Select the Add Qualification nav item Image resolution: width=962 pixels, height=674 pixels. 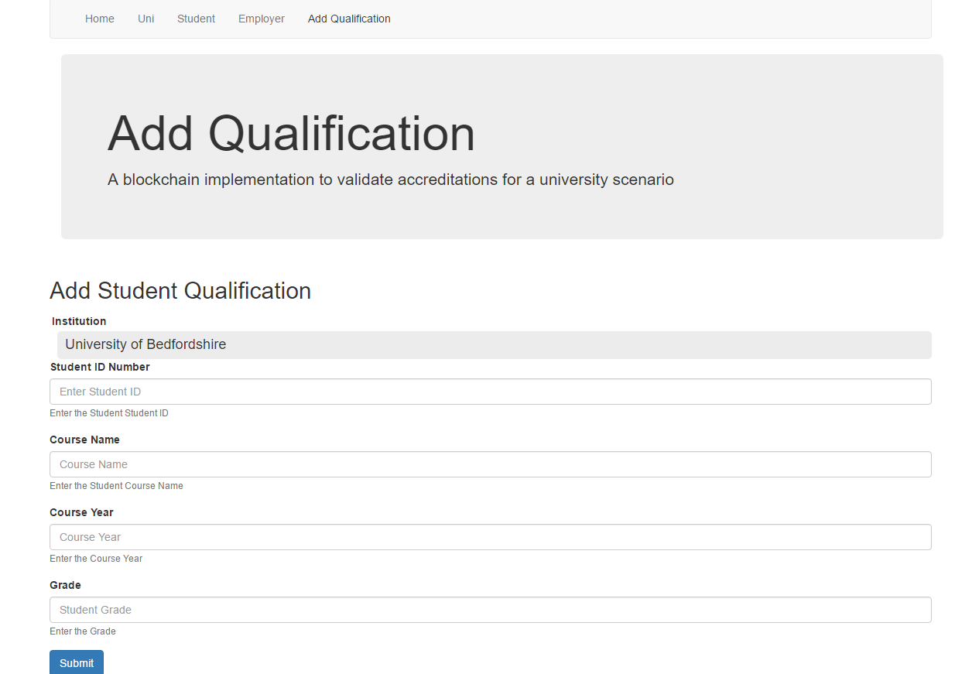pyautogui.click(x=349, y=19)
